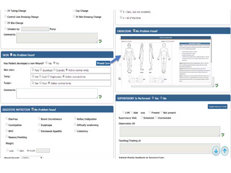Toggle ENDOCRINE No Problem Found checkbox

point(134,31)
